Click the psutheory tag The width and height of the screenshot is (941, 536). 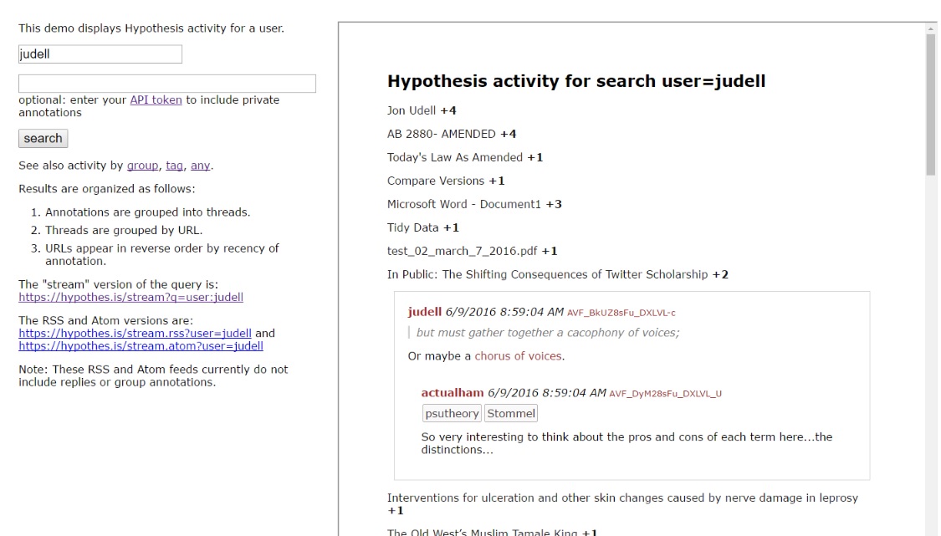[x=452, y=414]
